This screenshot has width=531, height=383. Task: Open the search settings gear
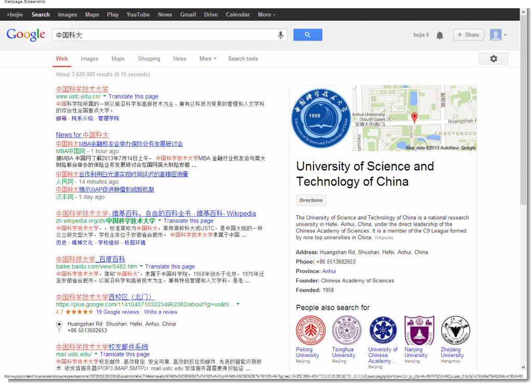pos(493,59)
